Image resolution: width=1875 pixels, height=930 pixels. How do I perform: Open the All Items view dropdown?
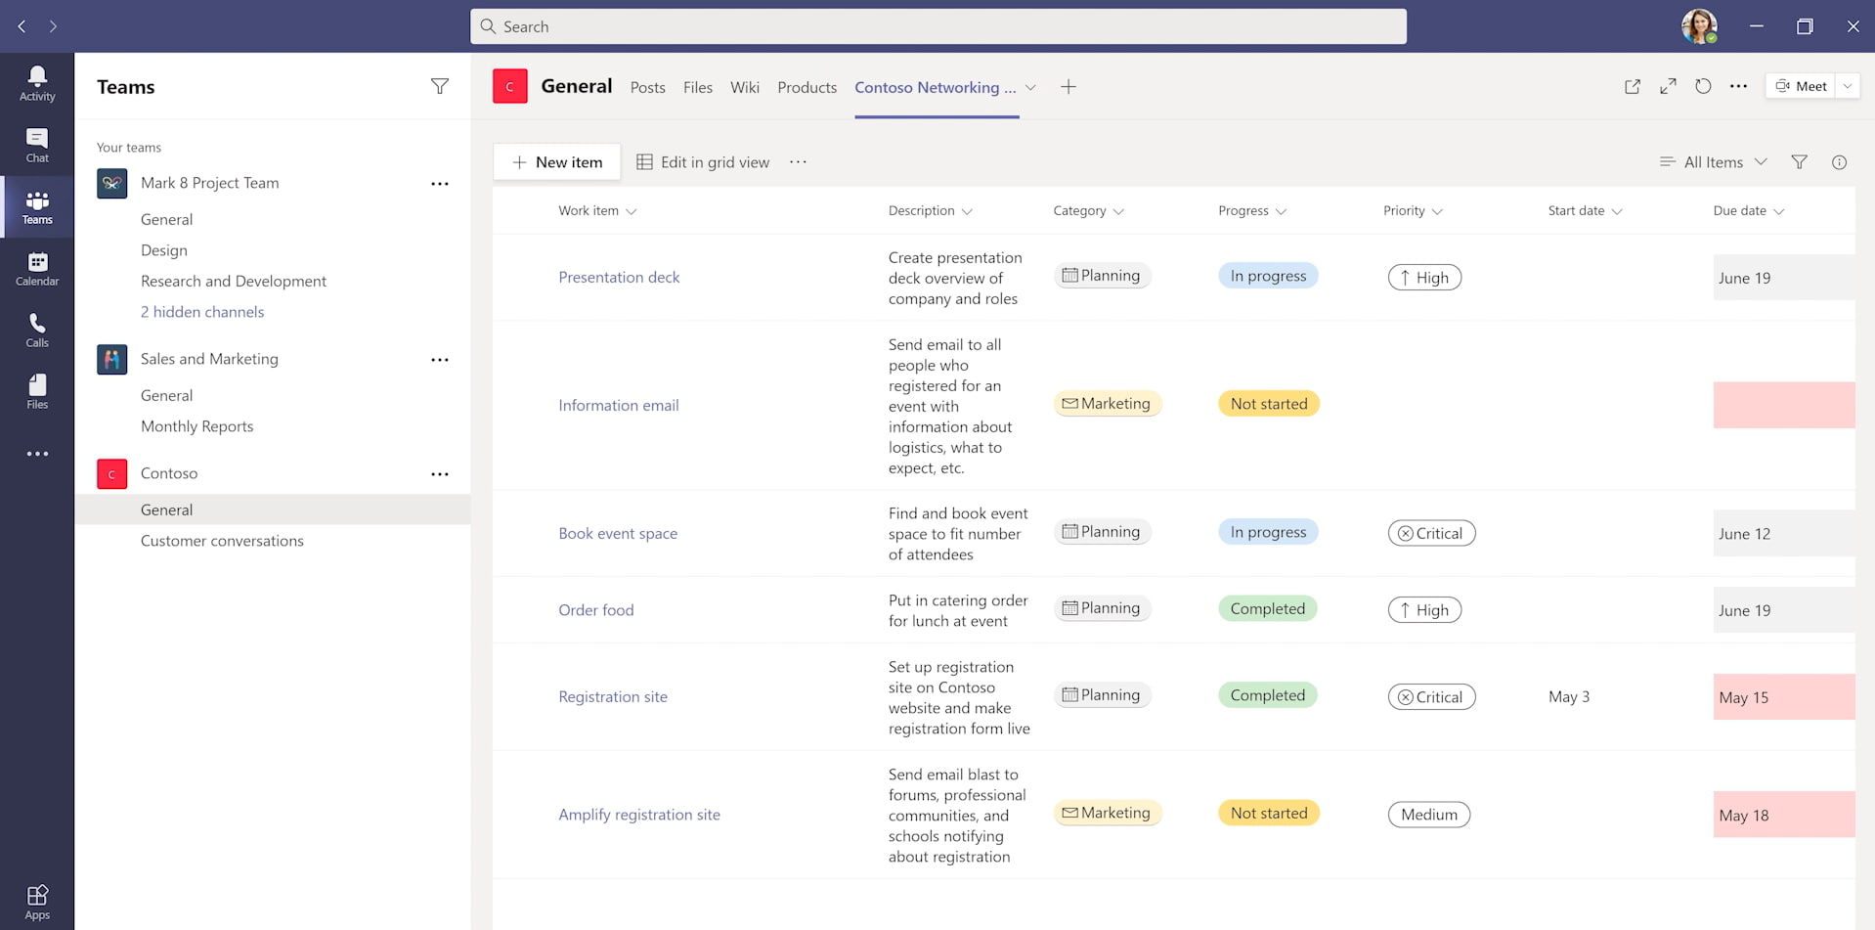[1714, 162]
